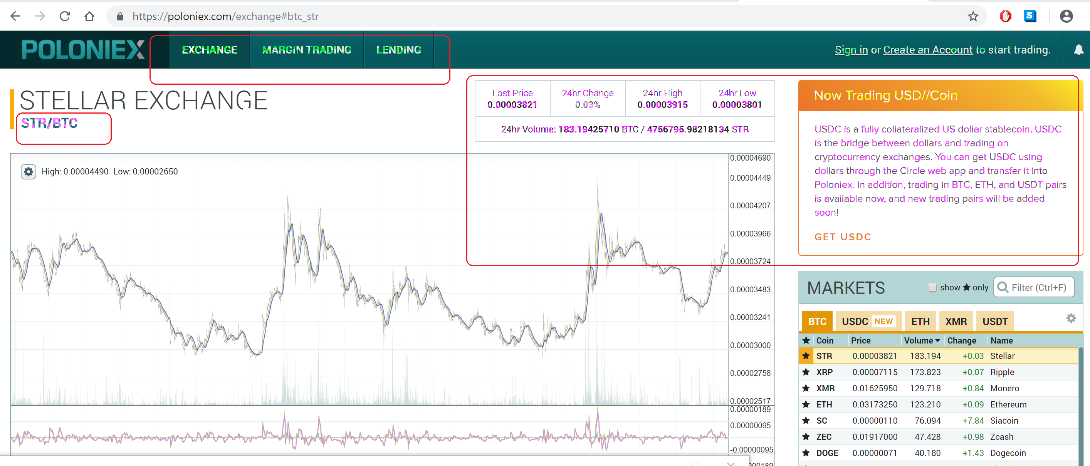Toggle favorite star for DOGE row

[x=806, y=453]
